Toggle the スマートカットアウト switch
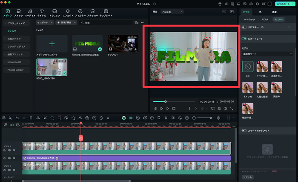298x182 pixels. pos(244,131)
